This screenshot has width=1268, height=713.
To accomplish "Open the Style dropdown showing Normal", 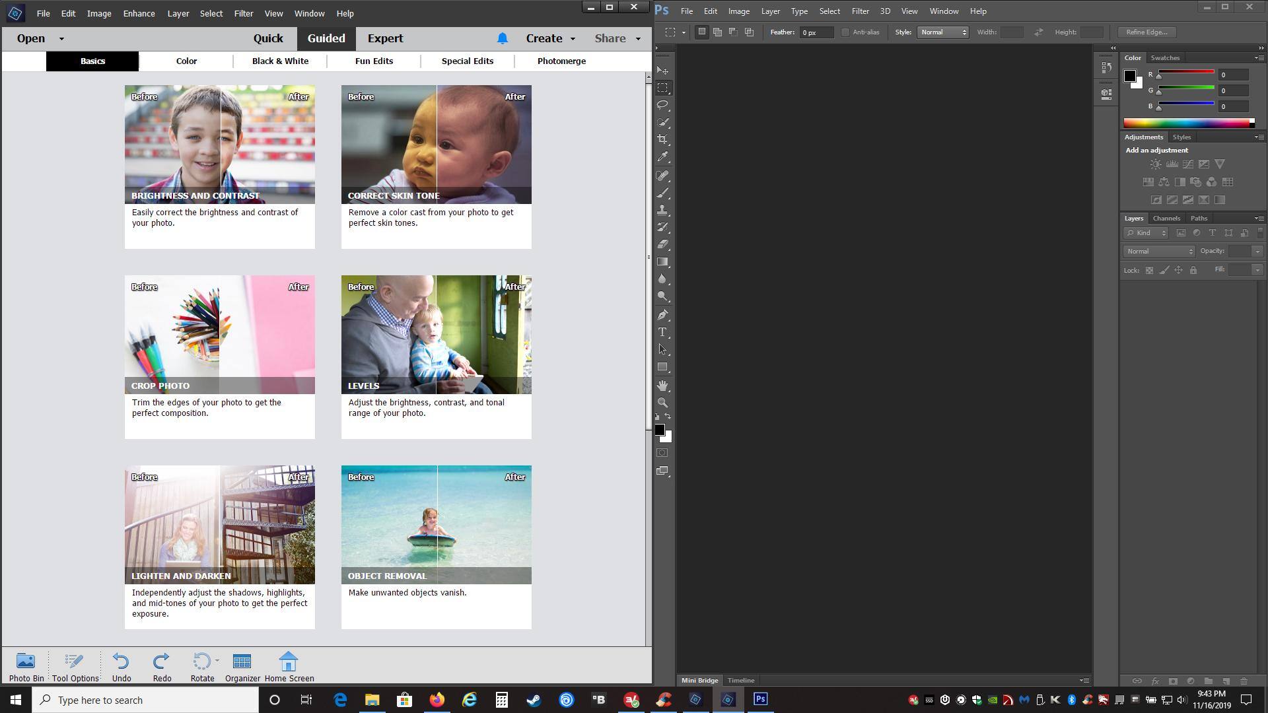I will (x=942, y=32).
